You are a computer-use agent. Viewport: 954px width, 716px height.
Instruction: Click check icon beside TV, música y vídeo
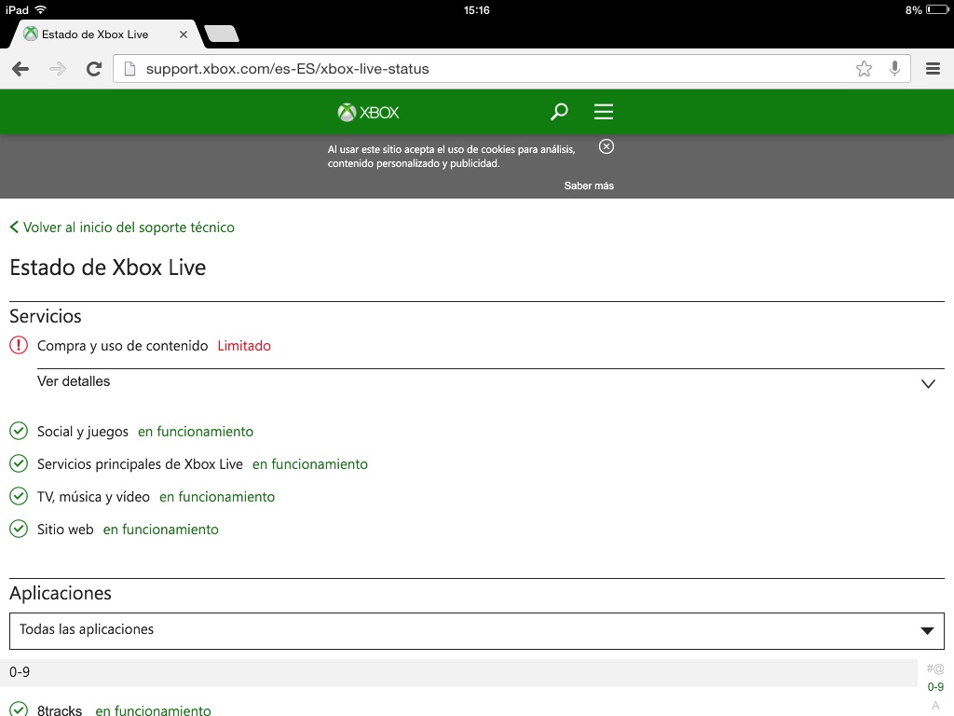tap(19, 496)
